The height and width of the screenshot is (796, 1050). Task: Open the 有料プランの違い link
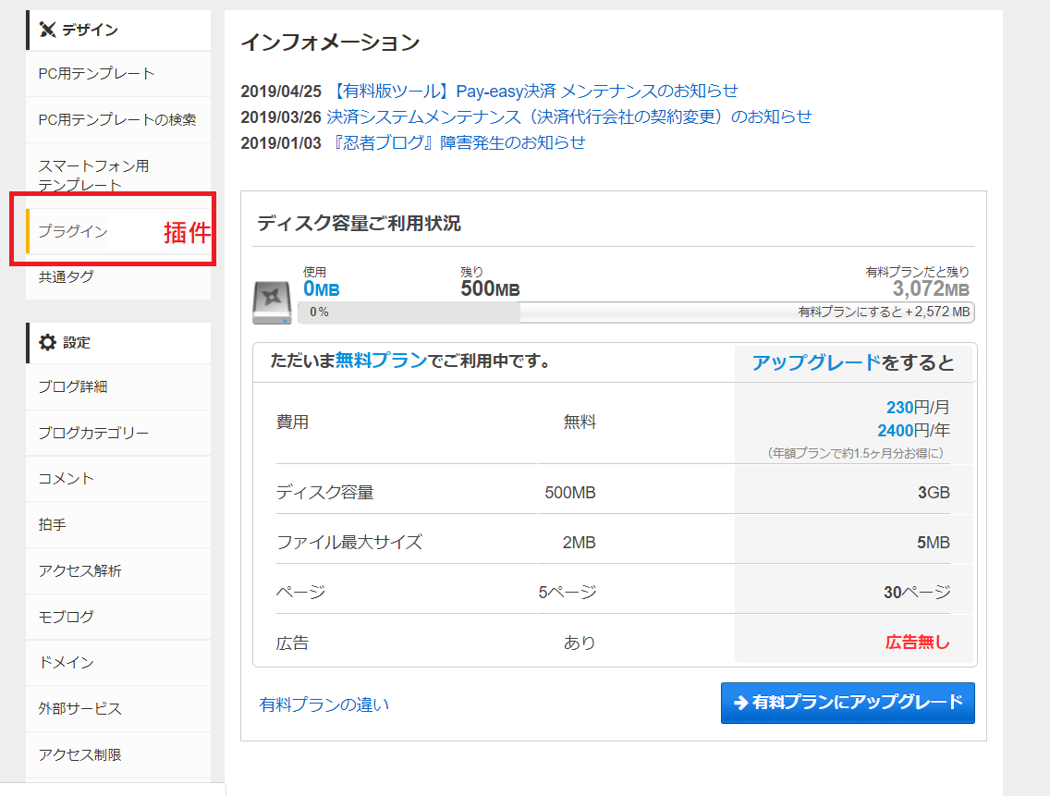324,704
